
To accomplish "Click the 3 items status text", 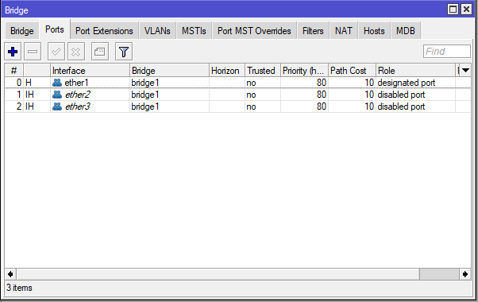I will (19, 288).
